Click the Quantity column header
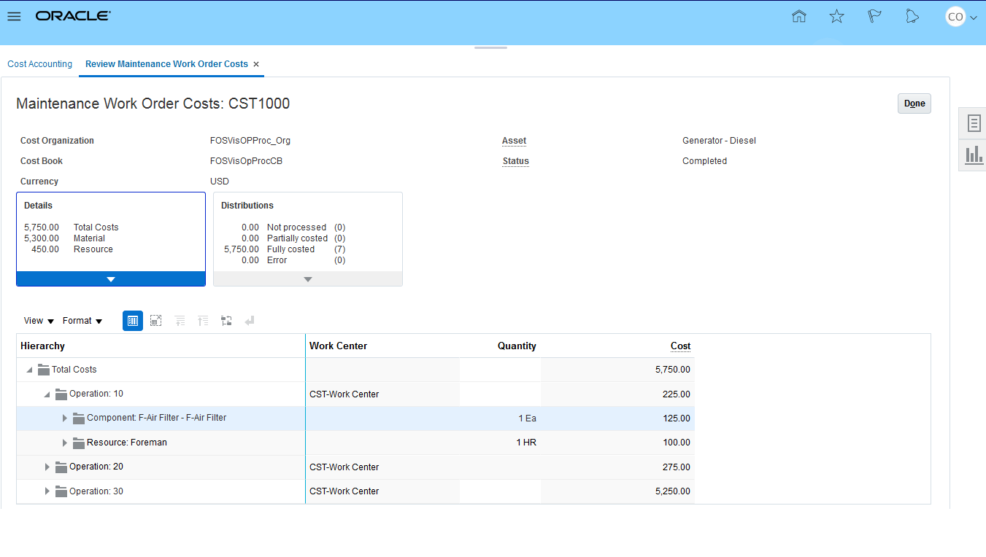986x557 pixels. (x=517, y=346)
